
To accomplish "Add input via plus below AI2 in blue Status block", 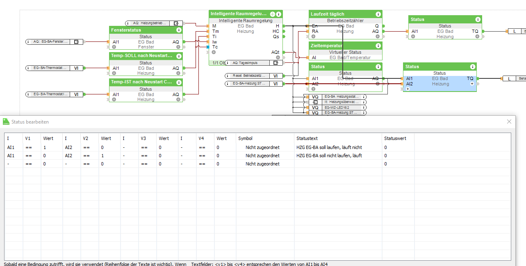I will pyautogui.click(x=408, y=89).
